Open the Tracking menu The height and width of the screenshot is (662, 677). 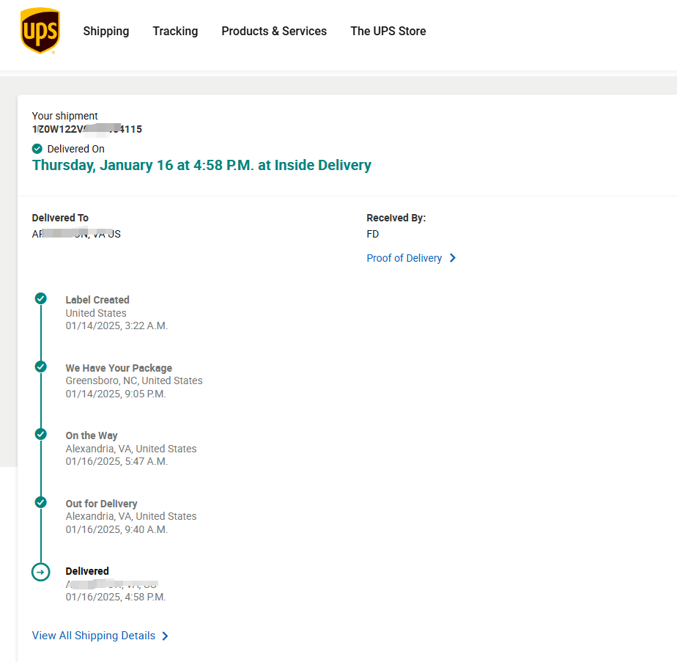click(x=175, y=31)
